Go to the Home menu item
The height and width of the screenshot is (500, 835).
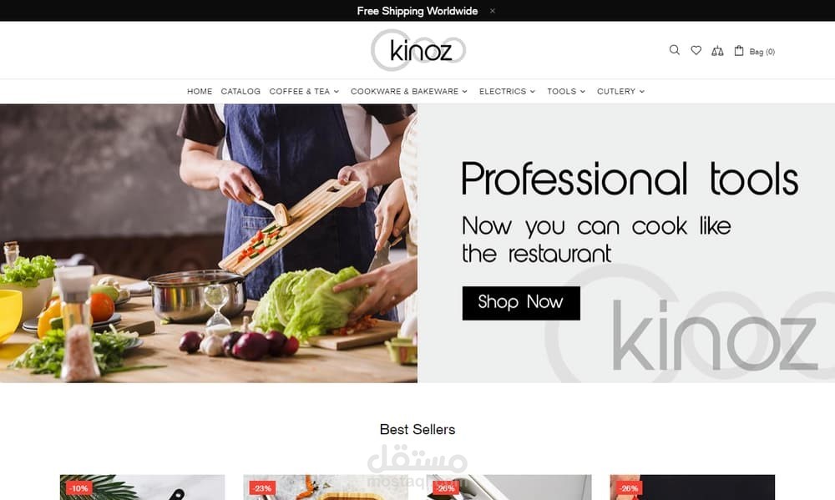pyautogui.click(x=200, y=92)
